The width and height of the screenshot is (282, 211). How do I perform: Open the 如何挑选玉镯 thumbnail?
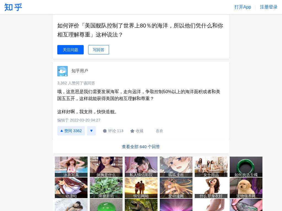click(x=246, y=167)
